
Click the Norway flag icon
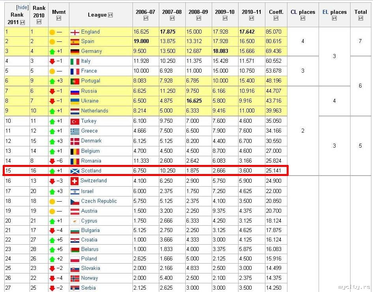click(x=75, y=279)
